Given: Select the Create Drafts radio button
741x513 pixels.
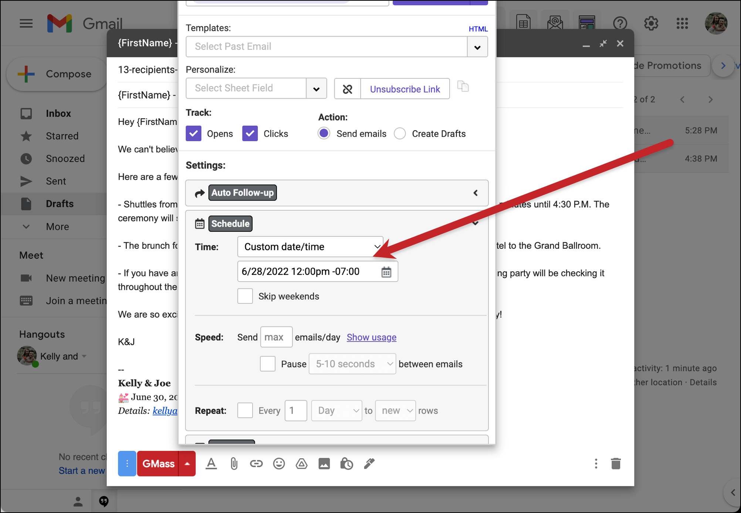Looking at the screenshot, I should point(400,133).
